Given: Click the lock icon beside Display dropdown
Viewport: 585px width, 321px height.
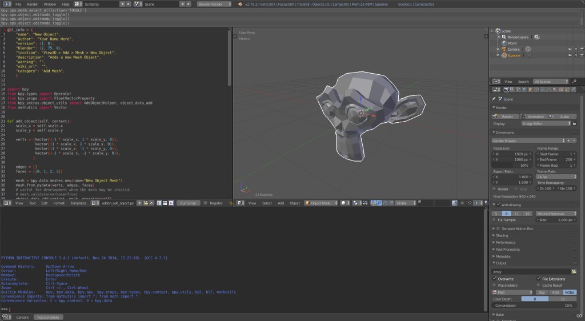Looking at the screenshot, I should click(x=574, y=123).
